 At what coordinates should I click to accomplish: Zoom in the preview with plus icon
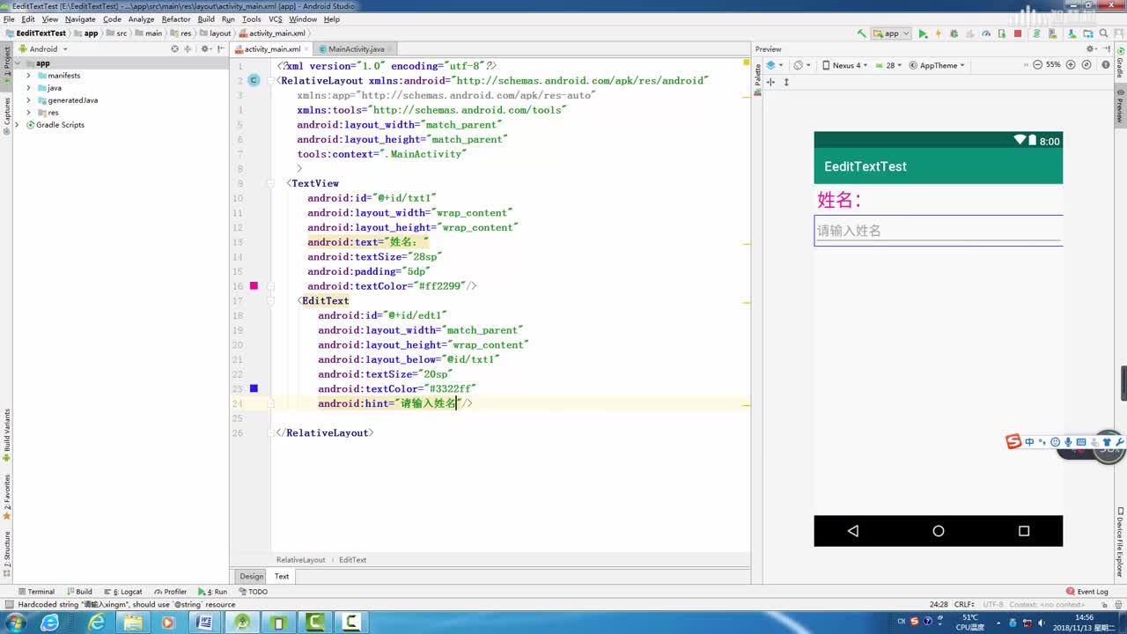point(1071,64)
